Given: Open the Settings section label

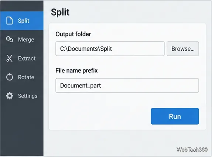Looking at the screenshot, I should tap(28, 96).
